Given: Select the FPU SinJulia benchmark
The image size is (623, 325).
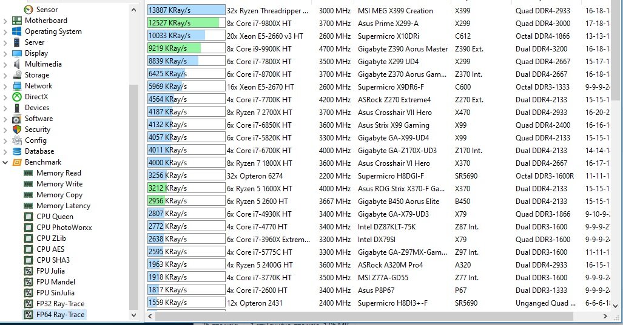Looking at the screenshot, I should (x=55, y=293).
